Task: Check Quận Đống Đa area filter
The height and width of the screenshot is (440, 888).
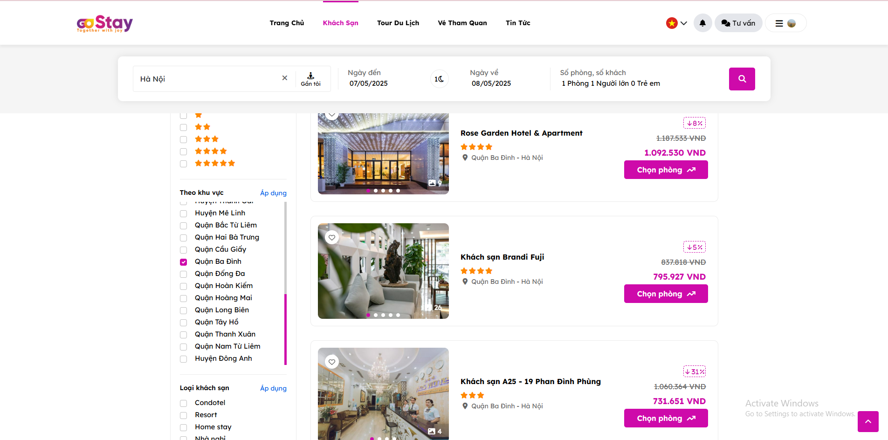Action: [x=184, y=274]
